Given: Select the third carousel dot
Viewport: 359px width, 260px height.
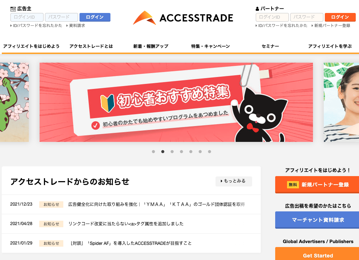Looking at the screenshot, I should coord(172,152).
